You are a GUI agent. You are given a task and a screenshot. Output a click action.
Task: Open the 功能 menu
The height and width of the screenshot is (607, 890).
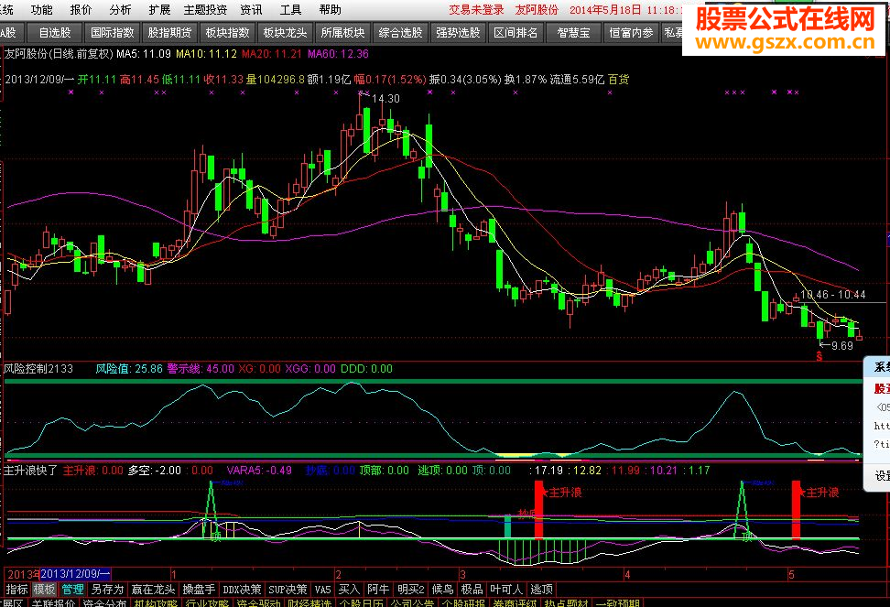[x=41, y=10]
